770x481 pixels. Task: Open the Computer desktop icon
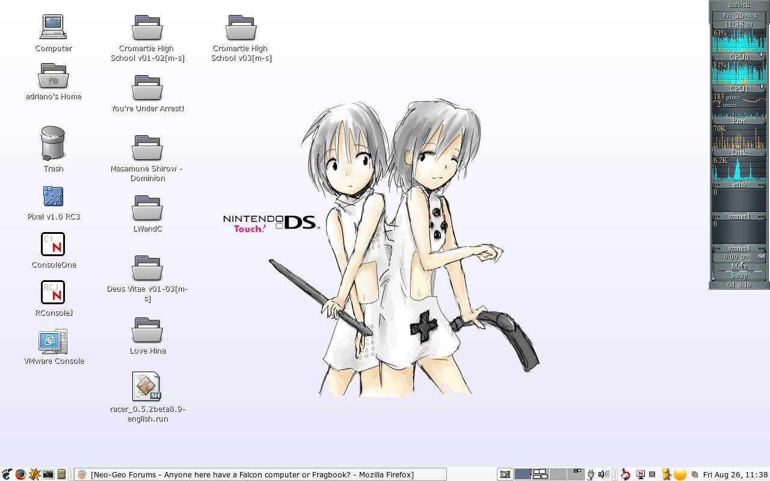pyautogui.click(x=54, y=28)
